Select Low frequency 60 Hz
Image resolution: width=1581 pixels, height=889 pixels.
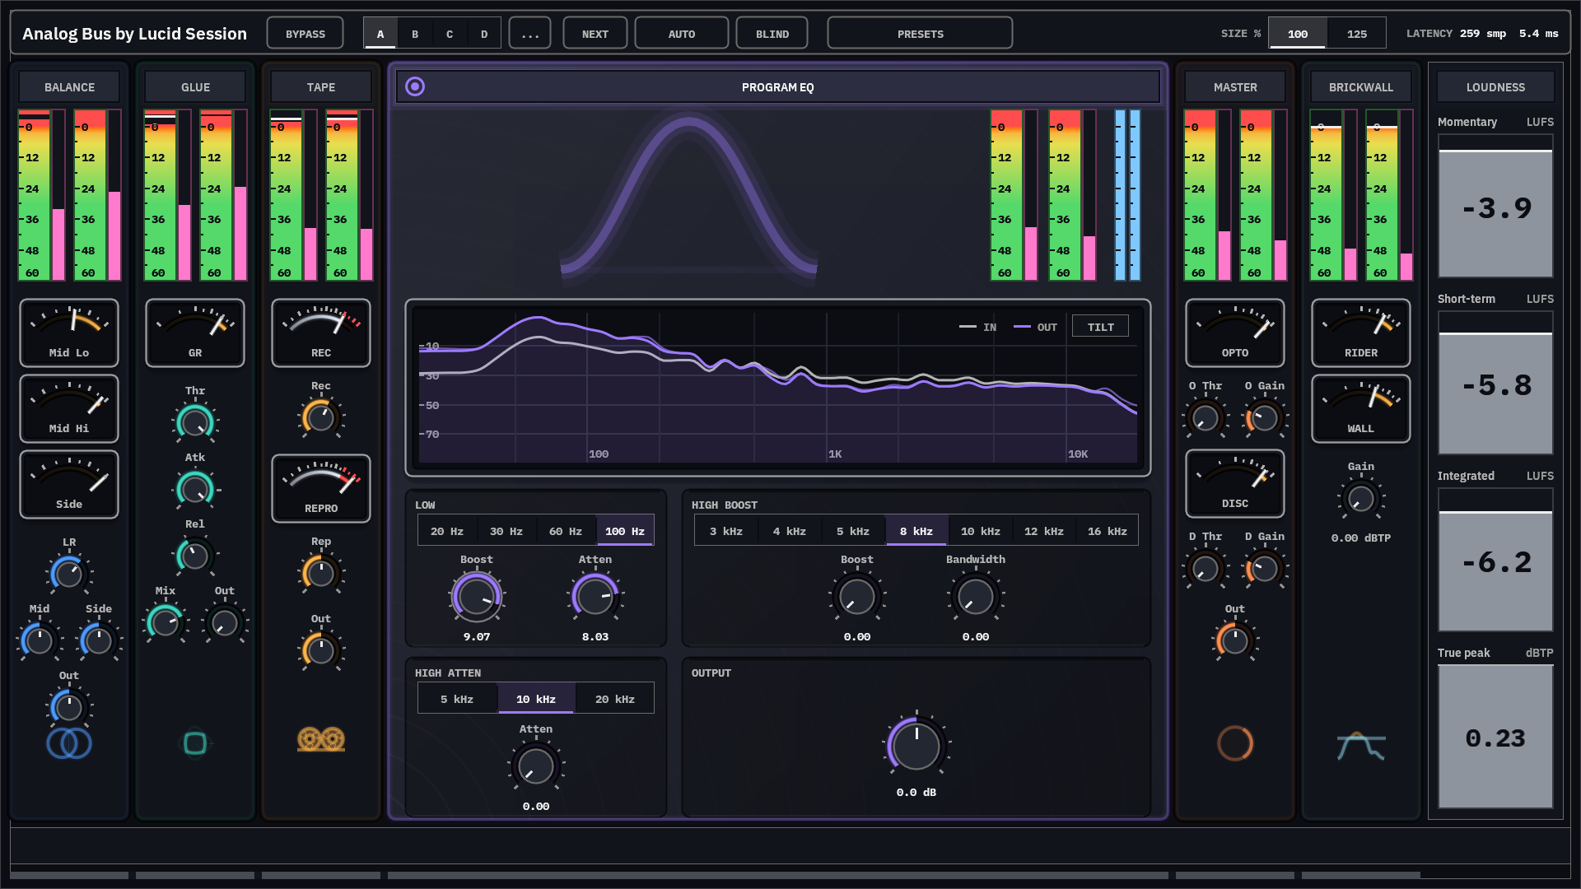coord(566,531)
